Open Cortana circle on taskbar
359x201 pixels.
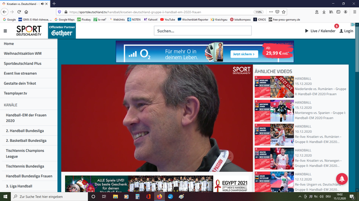[x=93, y=197]
